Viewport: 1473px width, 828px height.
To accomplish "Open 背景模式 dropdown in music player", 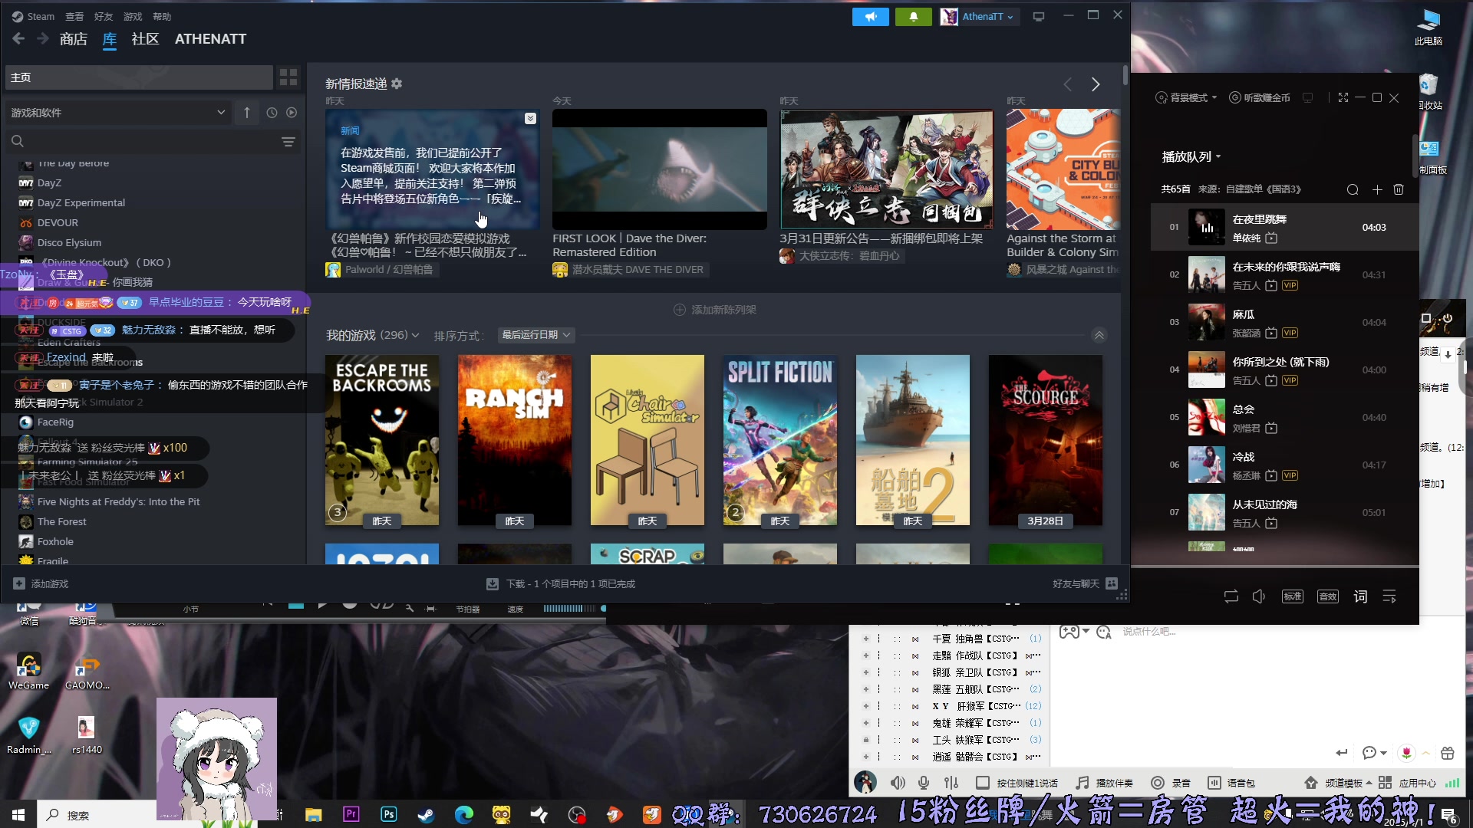I will tap(1186, 97).
